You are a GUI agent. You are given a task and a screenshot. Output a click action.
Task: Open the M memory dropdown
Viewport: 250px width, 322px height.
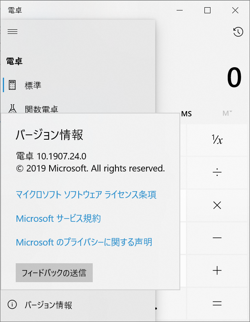coord(227,113)
